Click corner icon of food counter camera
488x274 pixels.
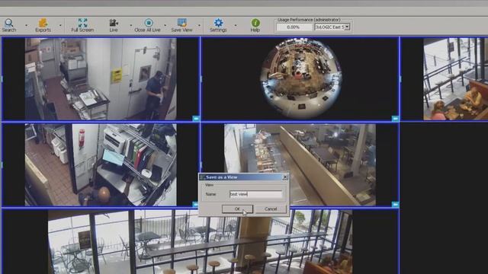[x=395, y=204]
